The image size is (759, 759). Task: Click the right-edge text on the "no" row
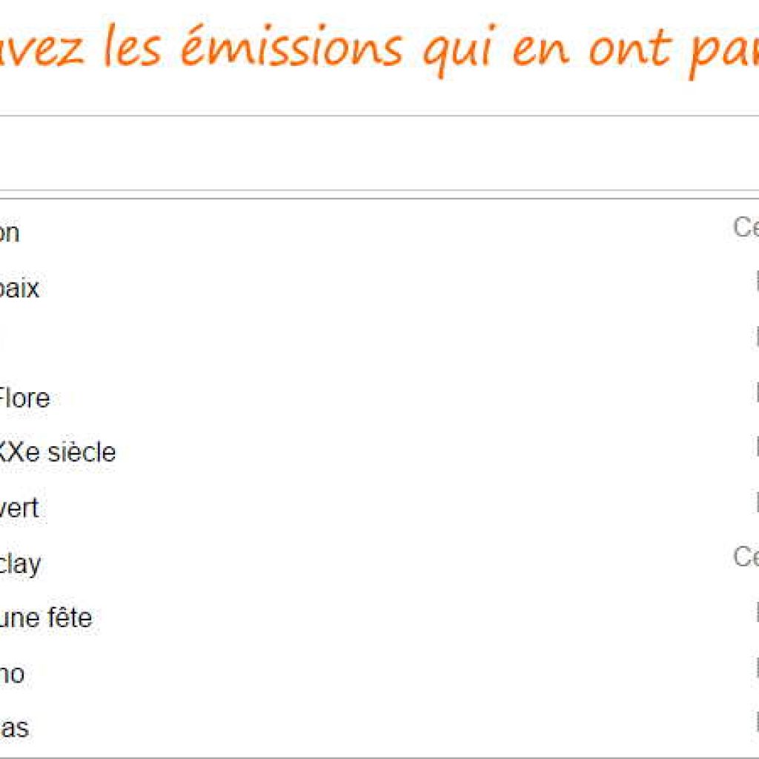[757, 668]
